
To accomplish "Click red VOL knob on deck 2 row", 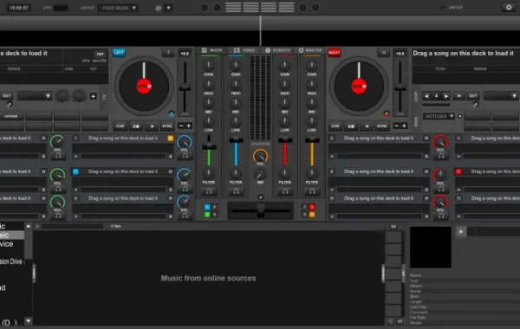I will tap(440, 142).
